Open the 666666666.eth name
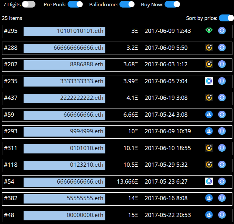 tap(64, 115)
